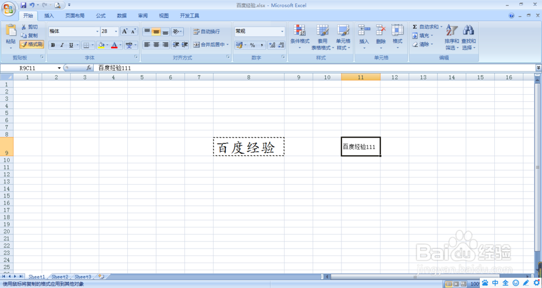
Task: Cut selection with the 剪切 button
Action: [x=29, y=27]
